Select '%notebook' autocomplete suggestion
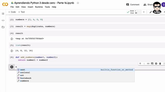The image size is (165, 92). [76, 78]
